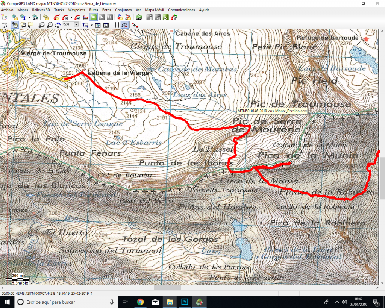Select the hand pan tool

pos(14,25)
